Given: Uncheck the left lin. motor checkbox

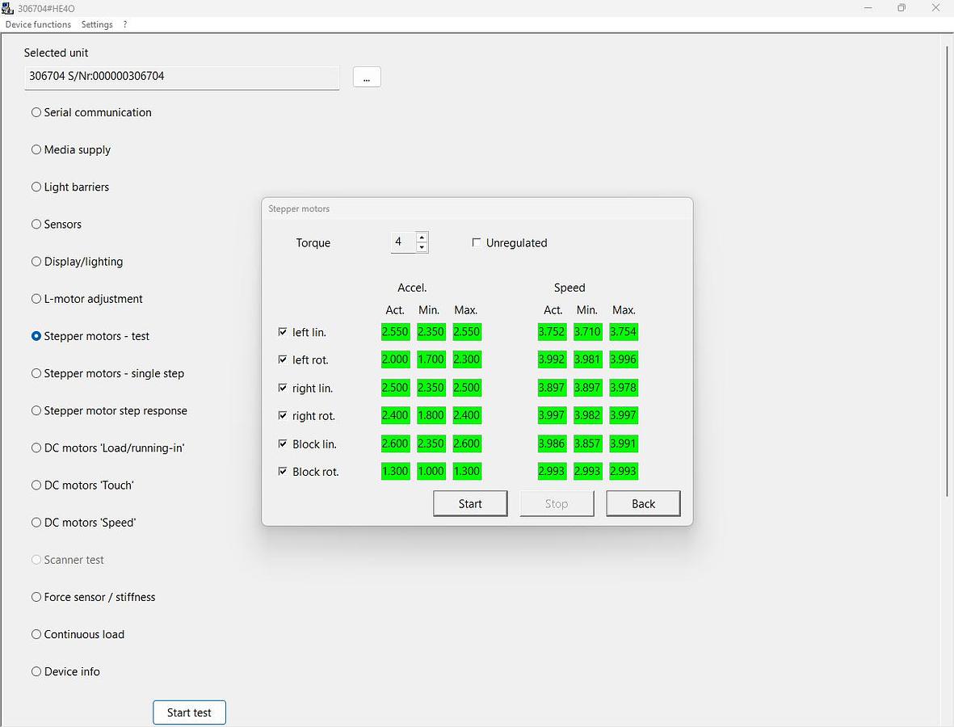Looking at the screenshot, I should [283, 332].
